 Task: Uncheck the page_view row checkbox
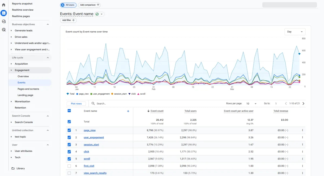coord(69,130)
